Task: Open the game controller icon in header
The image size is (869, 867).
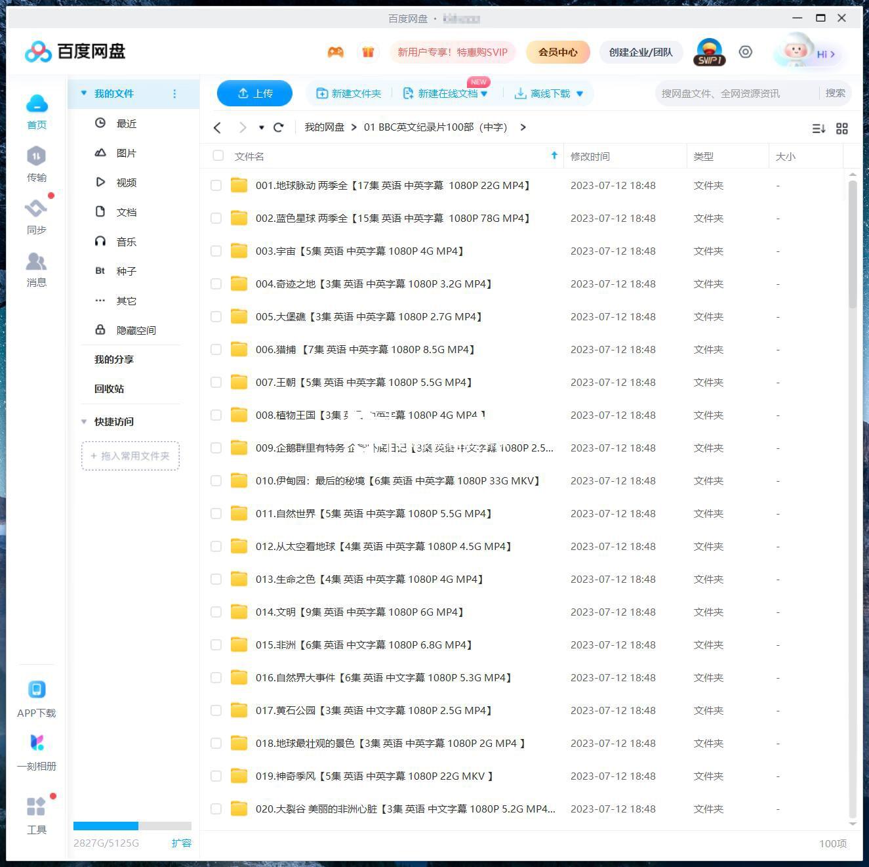Action: [336, 52]
